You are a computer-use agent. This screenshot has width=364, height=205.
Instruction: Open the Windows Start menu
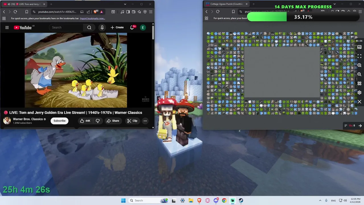(x=123, y=200)
